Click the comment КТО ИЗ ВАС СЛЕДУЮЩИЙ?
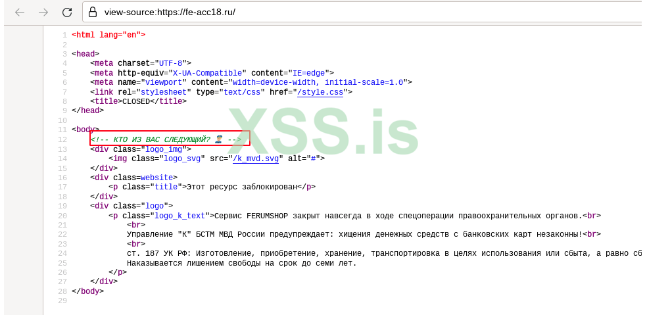Screen dimensions: 670x315 (166, 139)
